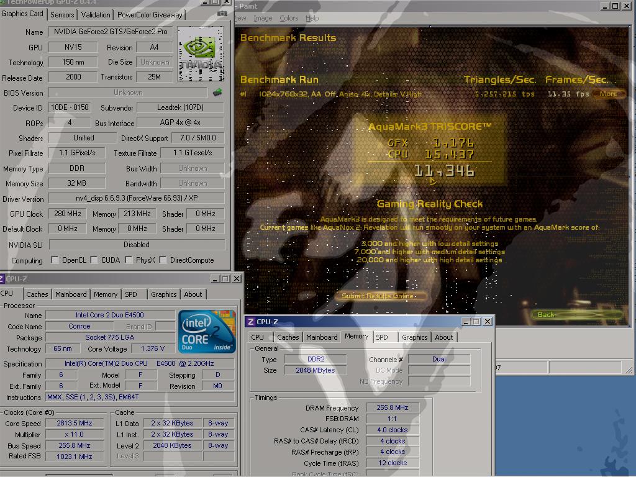
Task: Open the Graphics tab in the CPU-Z Memory window
Action: click(x=414, y=337)
